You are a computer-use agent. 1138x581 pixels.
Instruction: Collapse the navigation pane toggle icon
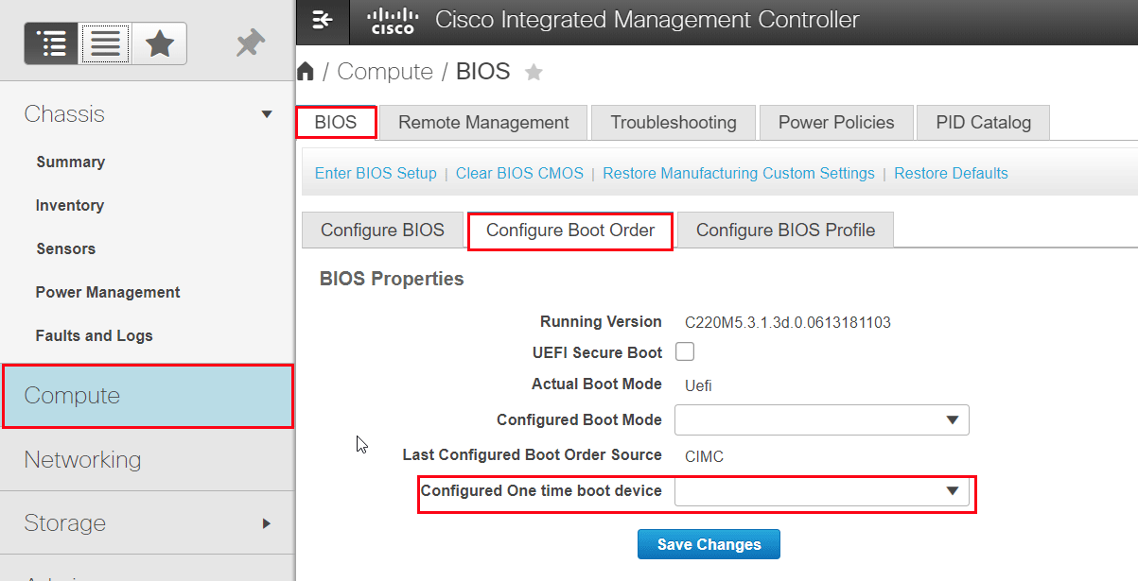[x=323, y=19]
